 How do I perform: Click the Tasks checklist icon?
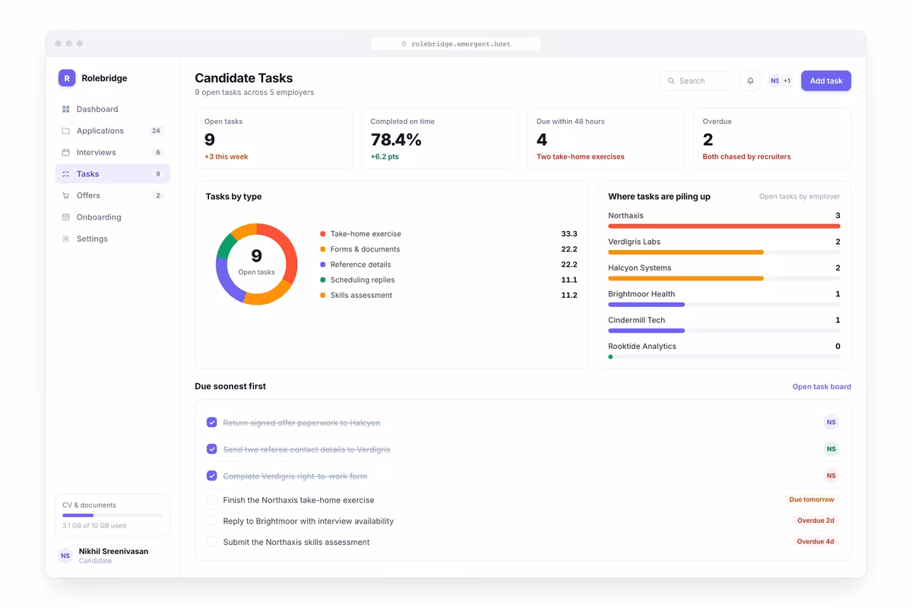click(x=66, y=174)
